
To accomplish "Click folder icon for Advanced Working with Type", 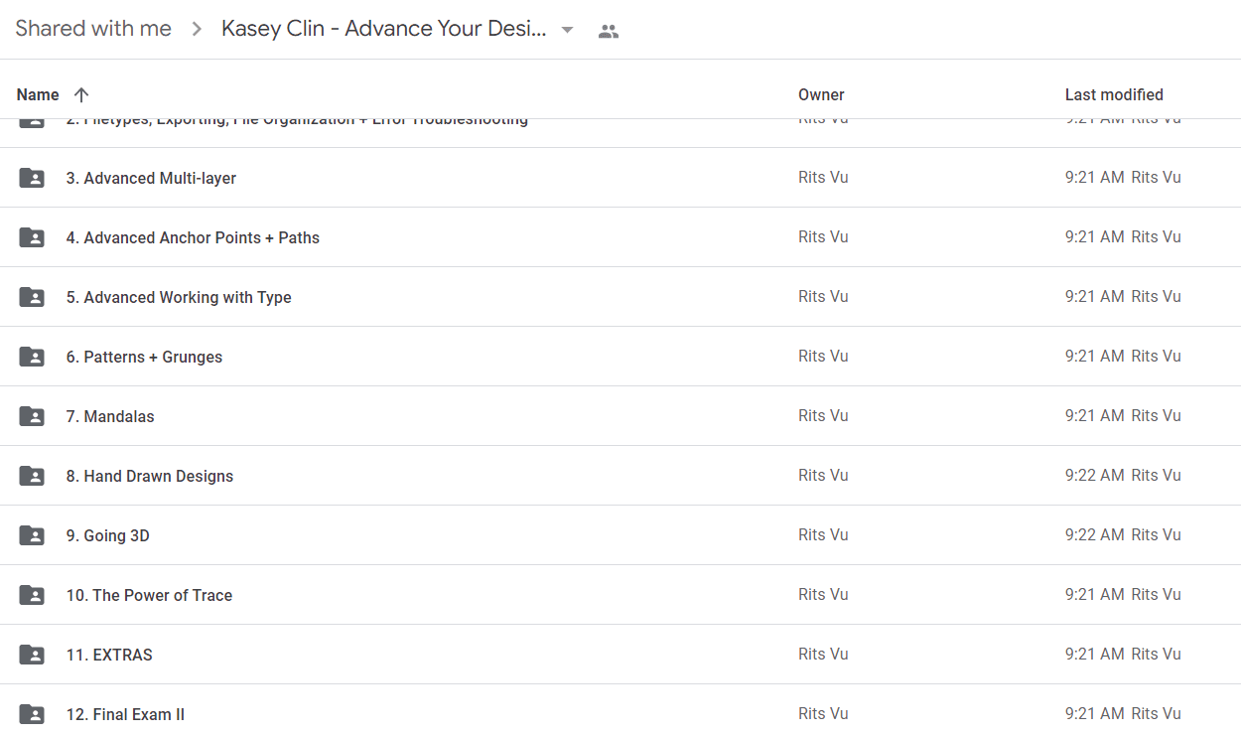I will tap(32, 297).
